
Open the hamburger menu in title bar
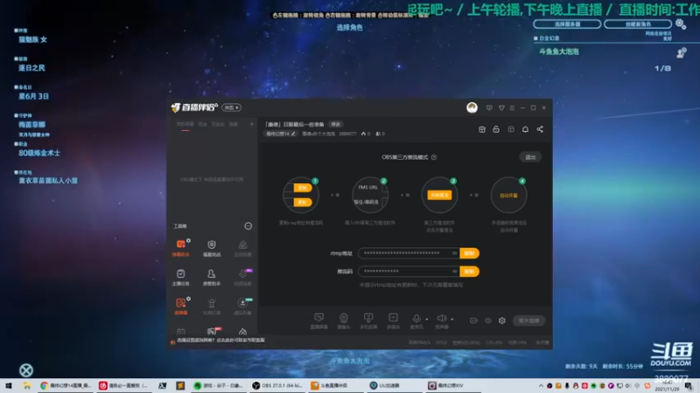[x=512, y=107]
